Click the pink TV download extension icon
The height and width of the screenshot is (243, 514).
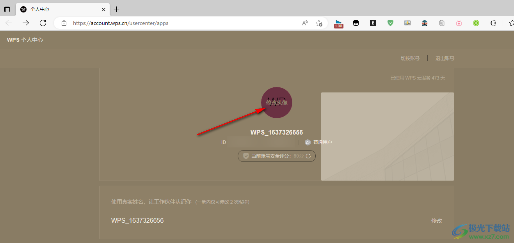coord(459,23)
